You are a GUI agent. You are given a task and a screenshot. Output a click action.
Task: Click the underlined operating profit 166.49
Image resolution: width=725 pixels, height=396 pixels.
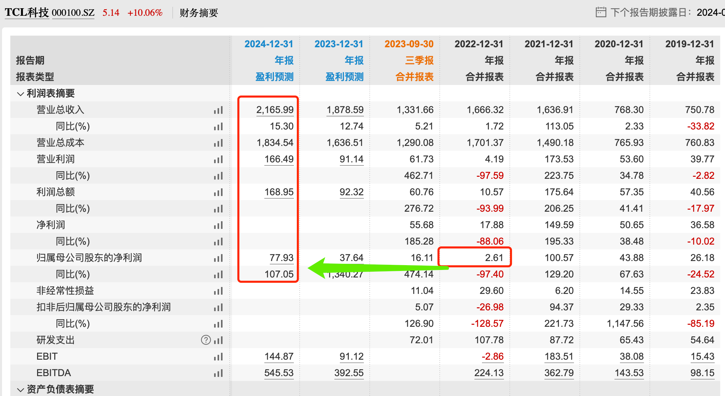tap(279, 159)
